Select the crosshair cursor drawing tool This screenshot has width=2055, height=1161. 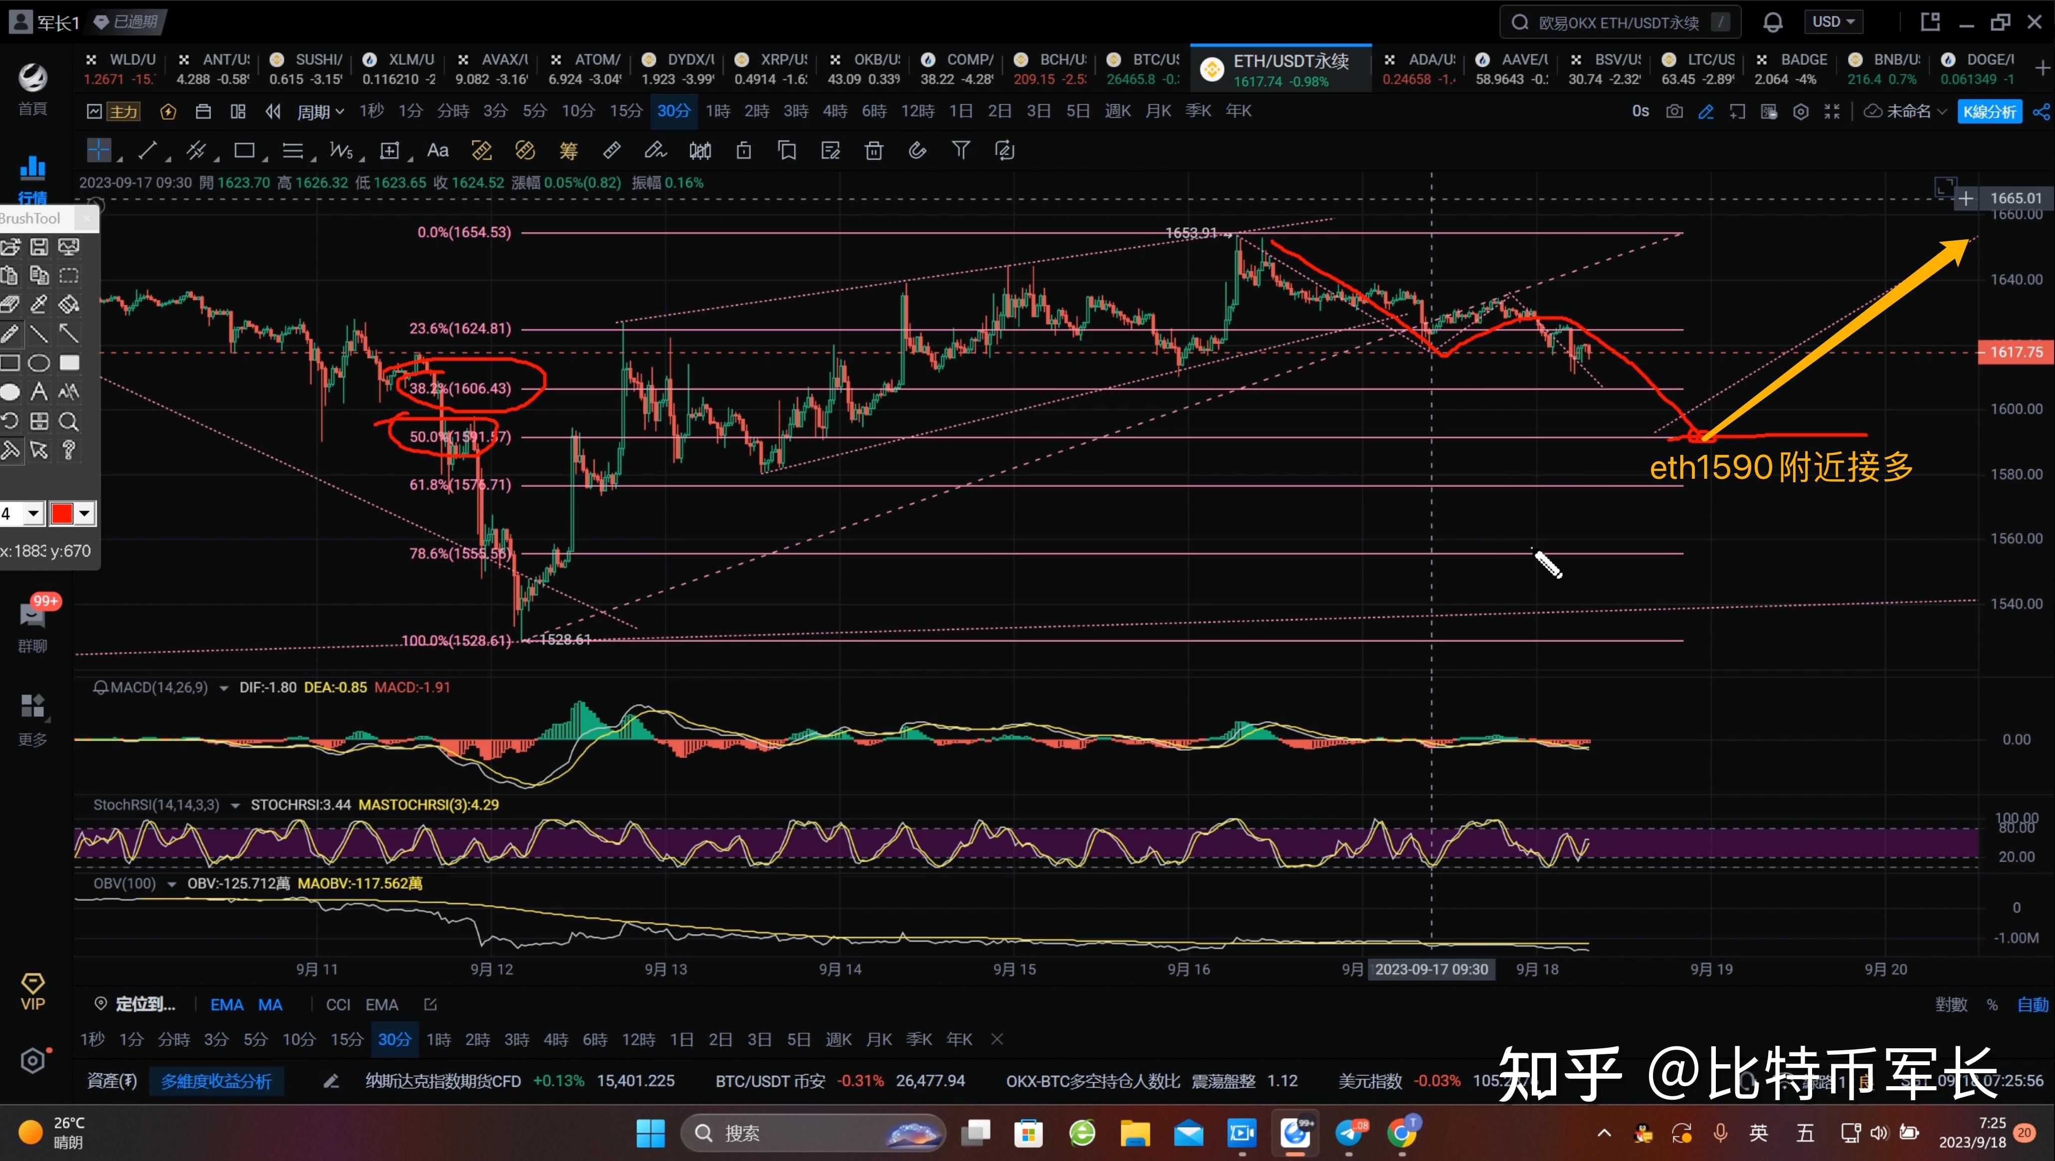[99, 150]
